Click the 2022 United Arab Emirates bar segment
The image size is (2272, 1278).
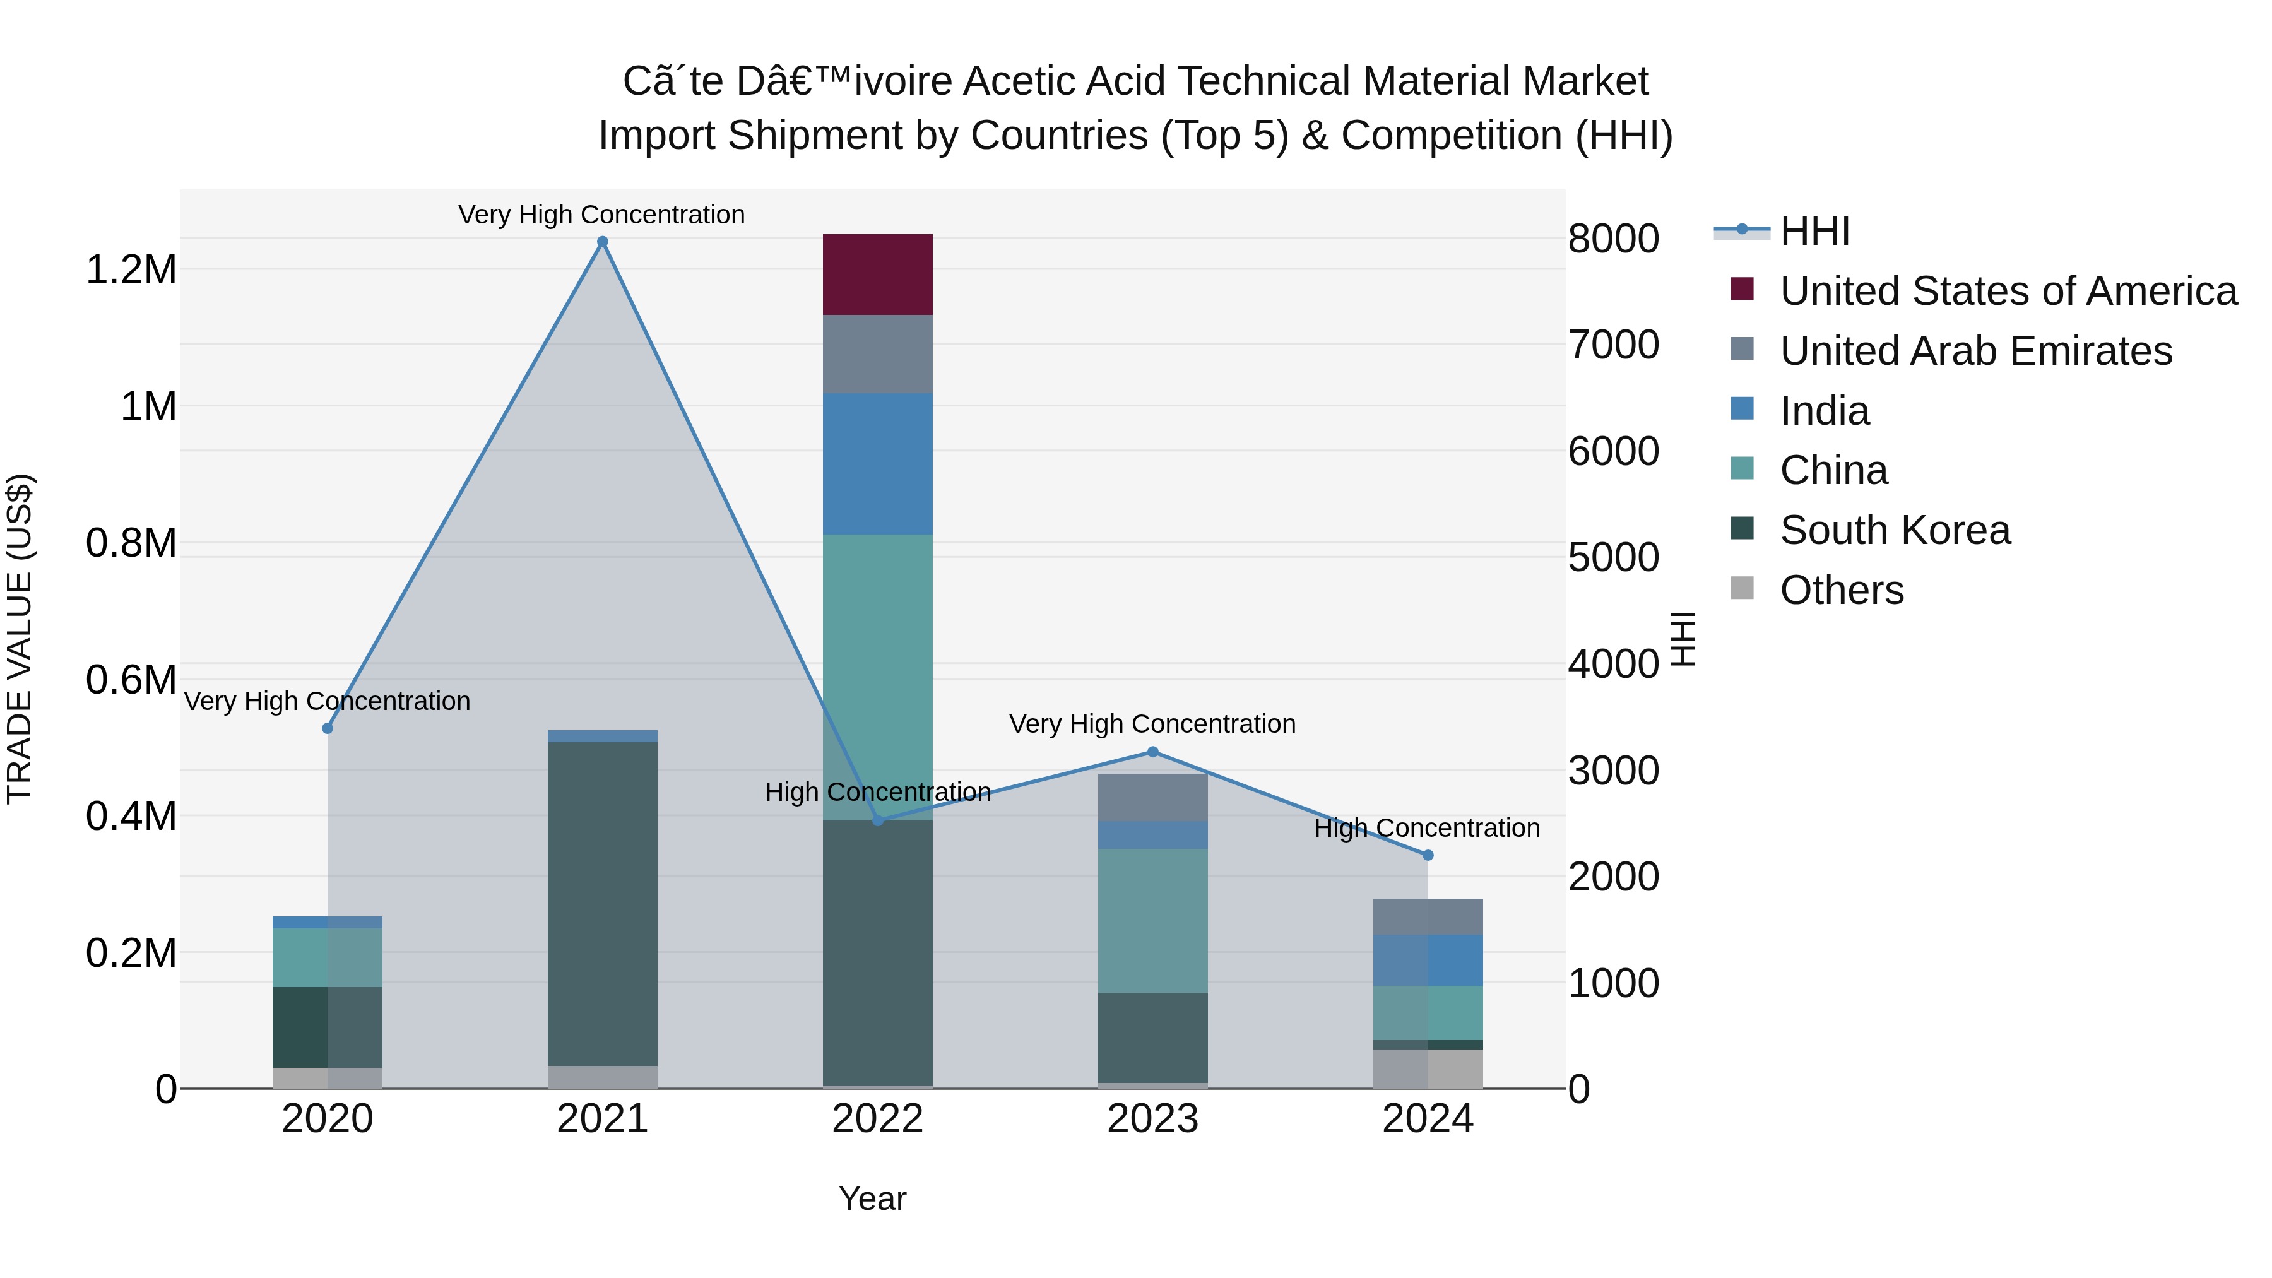click(x=878, y=353)
